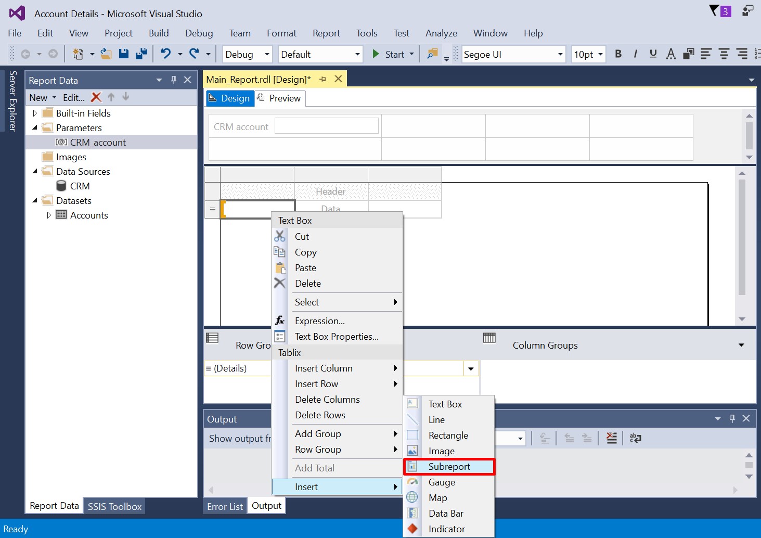Expand the Accounts dataset
The width and height of the screenshot is (761, 538).
point(49,215)
